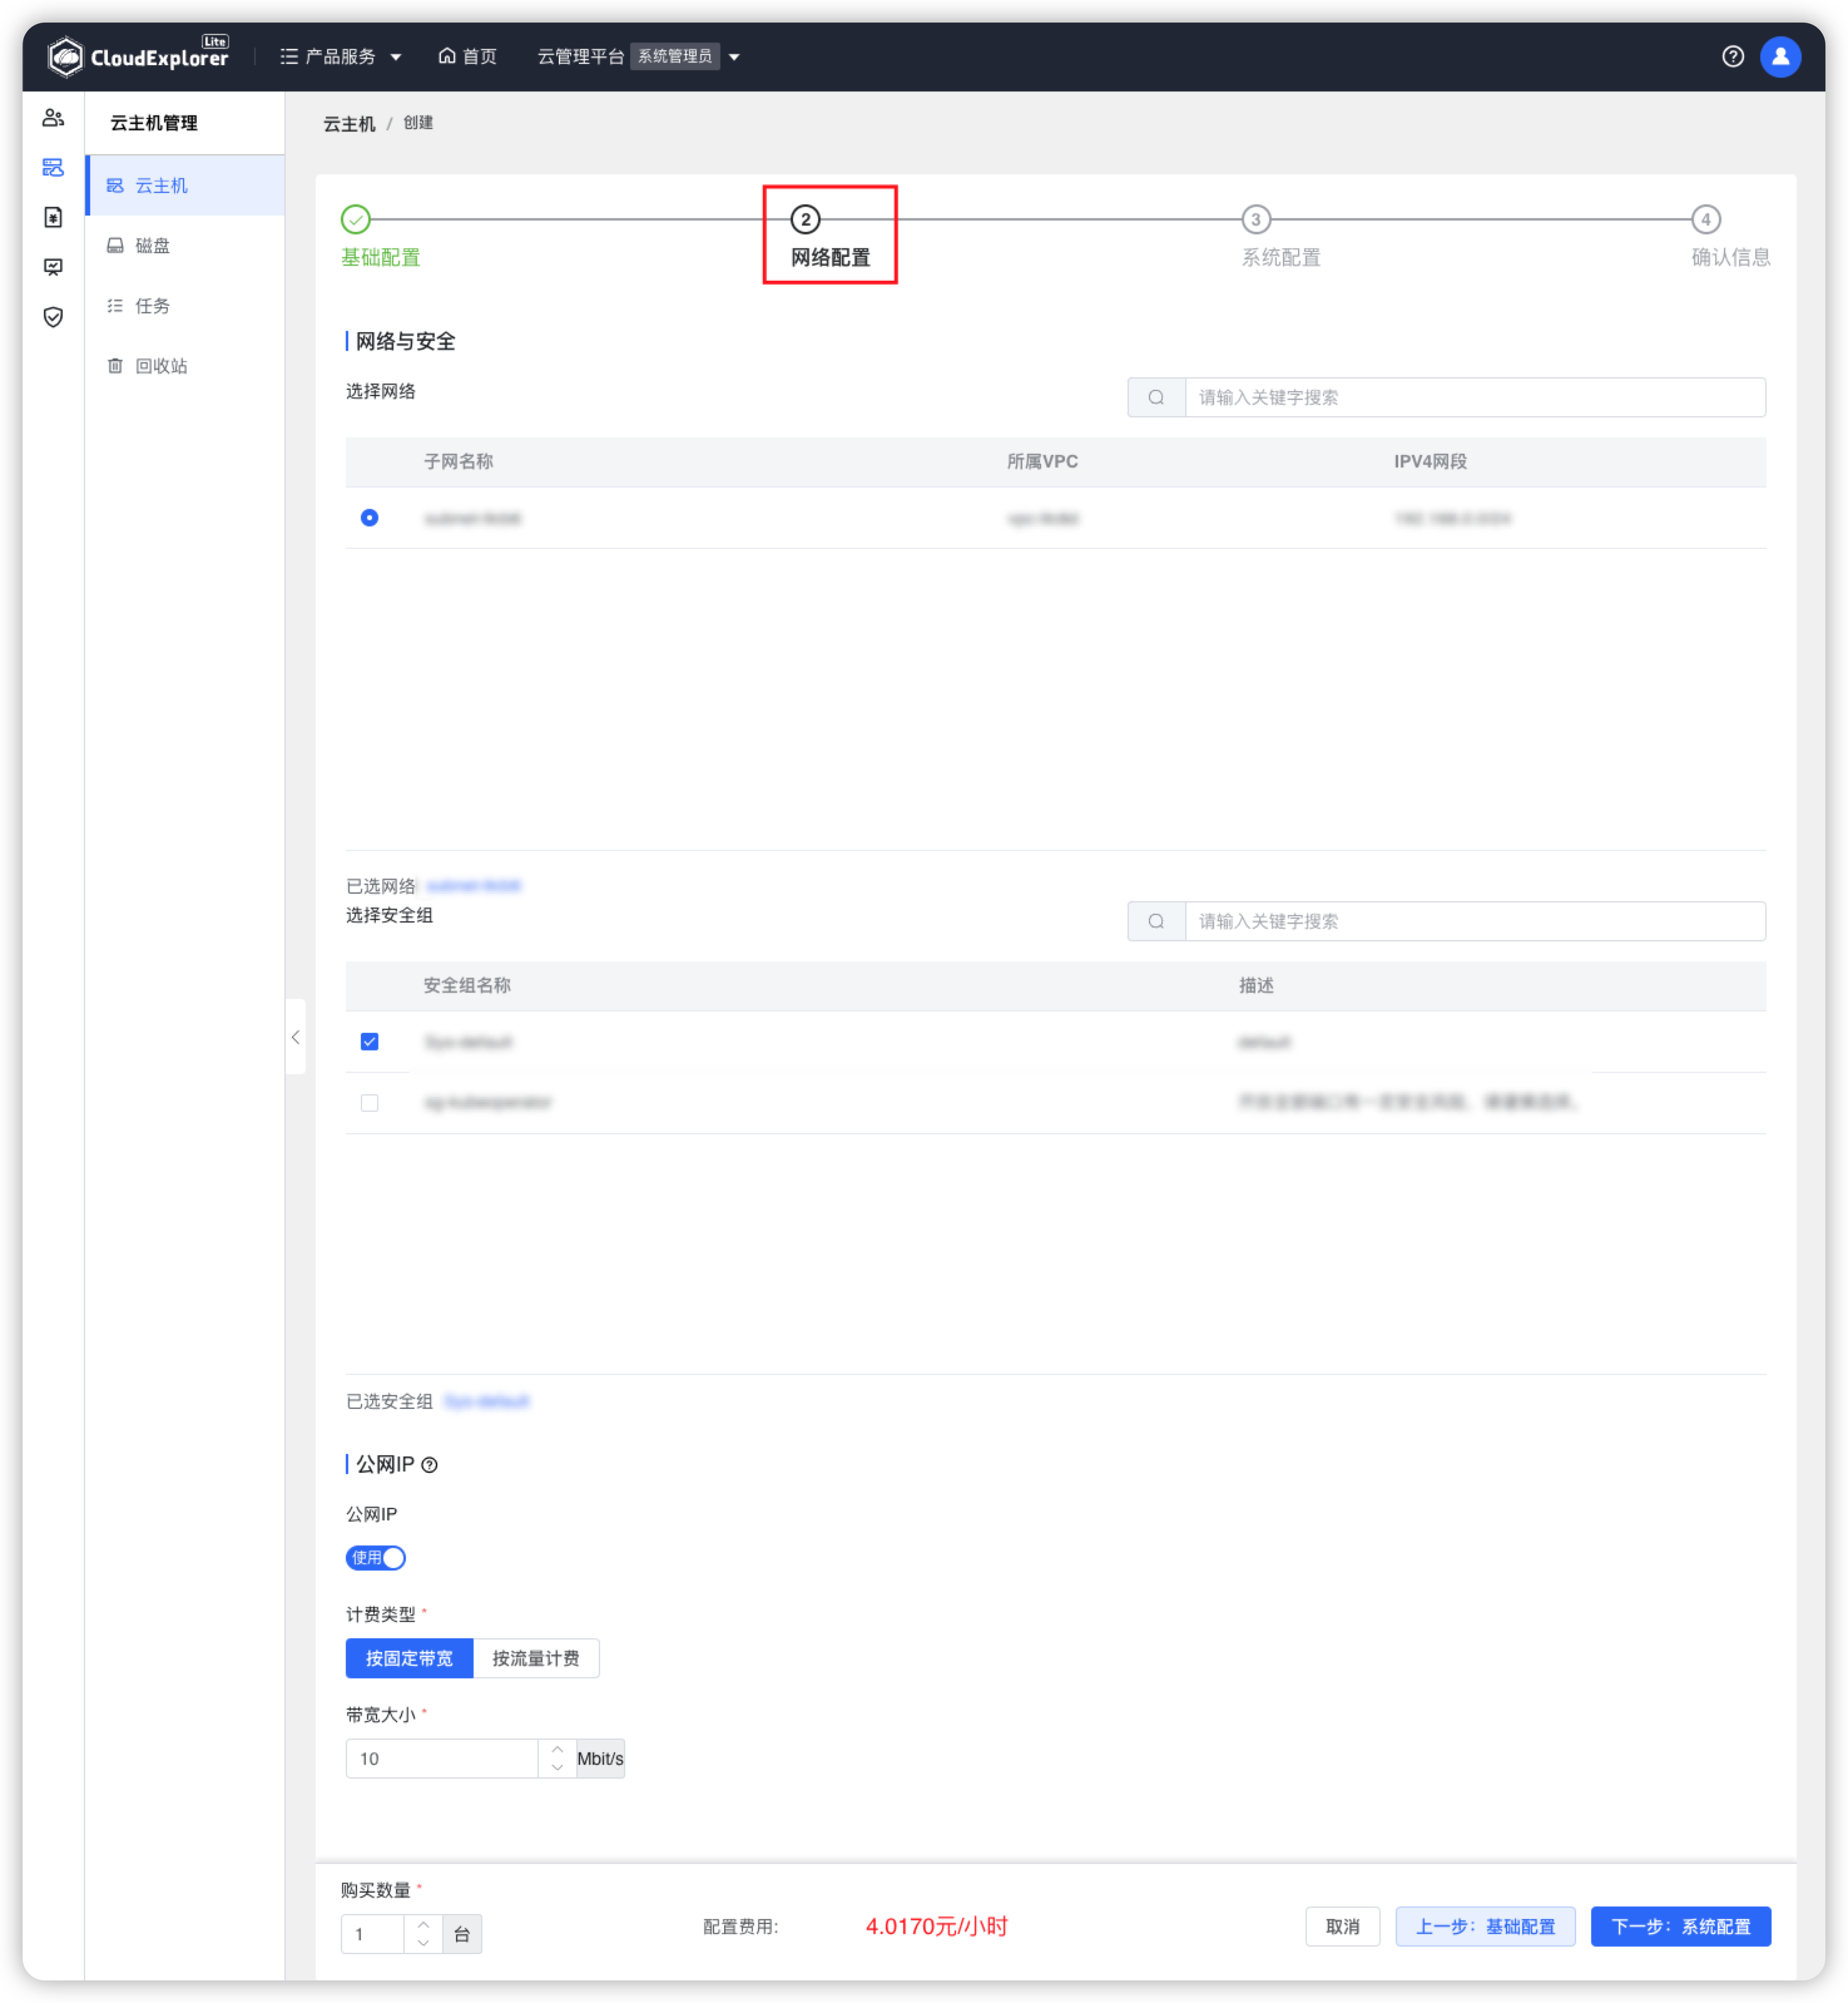Image resolution: width=1848 pixels, height=2003 pixels.
Task: Click the CloudExplorer Lite logo
Action: tap(138, 56)
